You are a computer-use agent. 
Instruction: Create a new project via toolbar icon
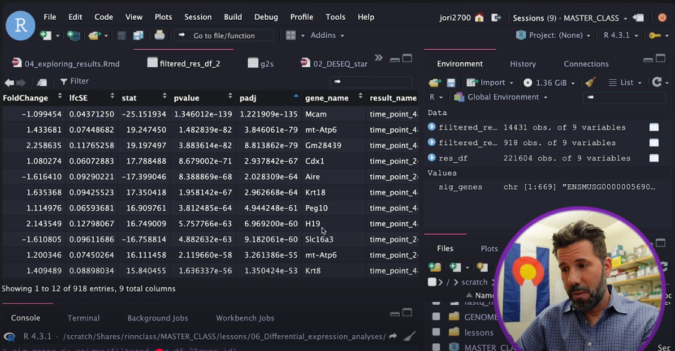click(x=73, y=35)
